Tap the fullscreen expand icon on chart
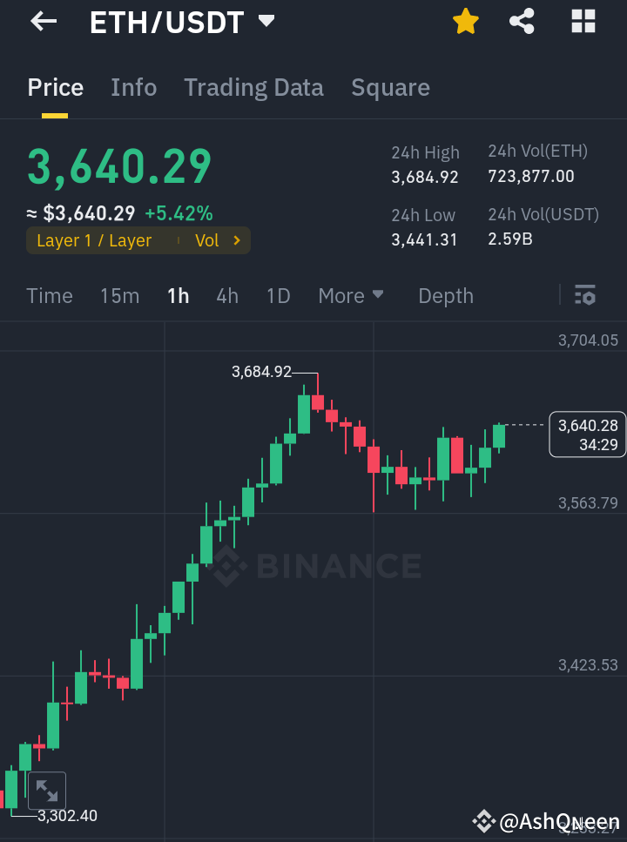The image size is (627, 842). pos(46,791)
